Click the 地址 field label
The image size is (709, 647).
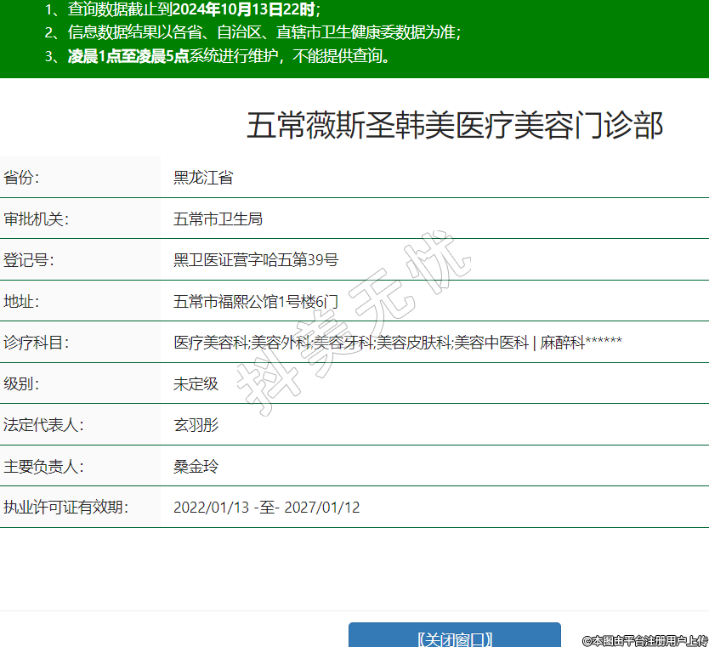(22, 301)
